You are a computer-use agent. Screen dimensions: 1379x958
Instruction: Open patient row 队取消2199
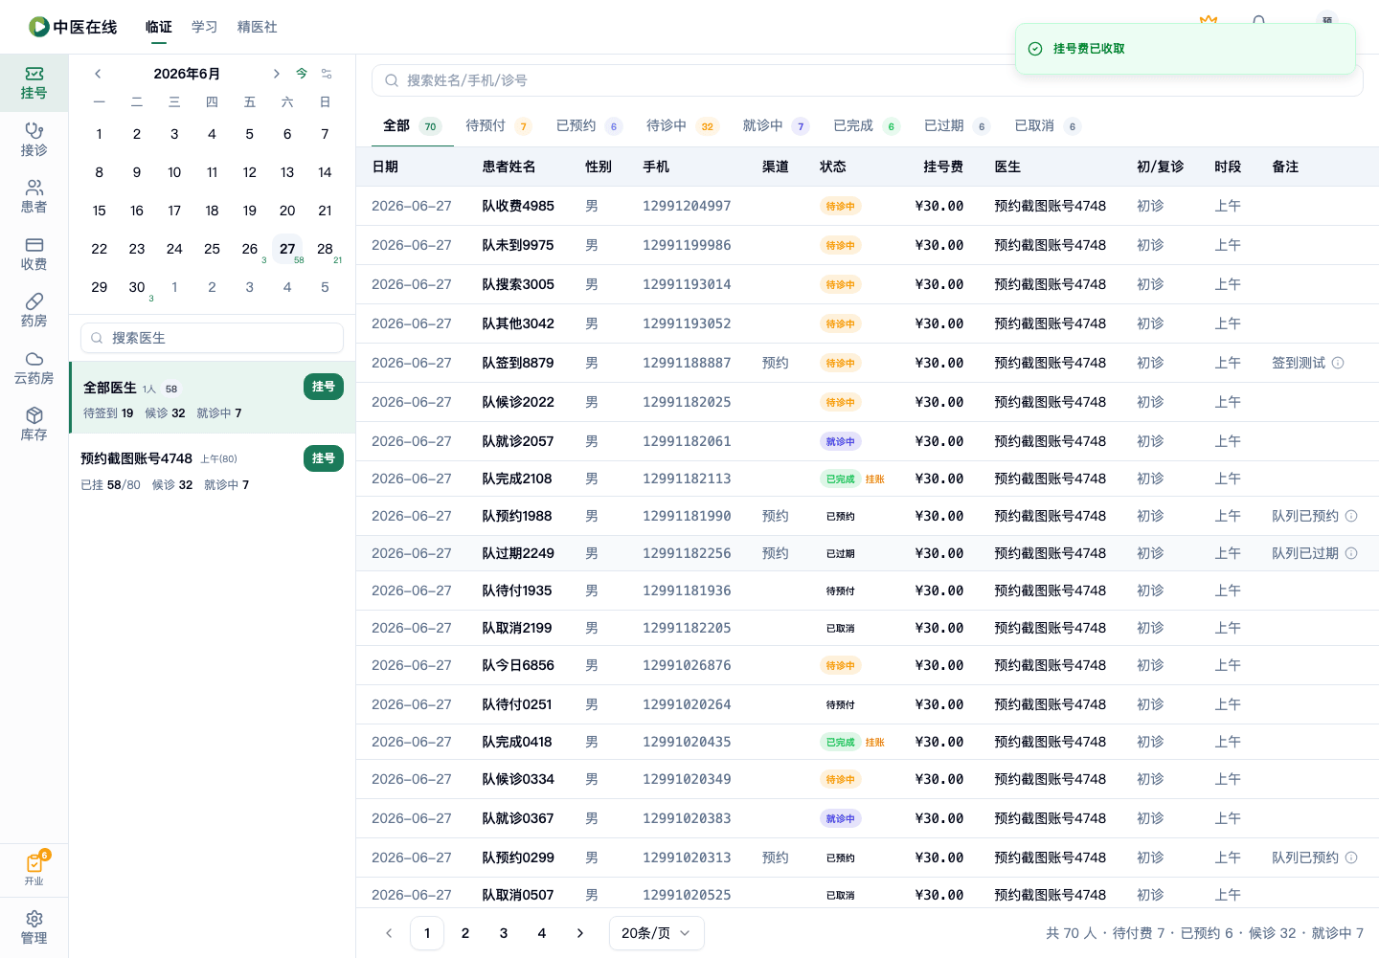pyautogui.click(x=868, y=628)
